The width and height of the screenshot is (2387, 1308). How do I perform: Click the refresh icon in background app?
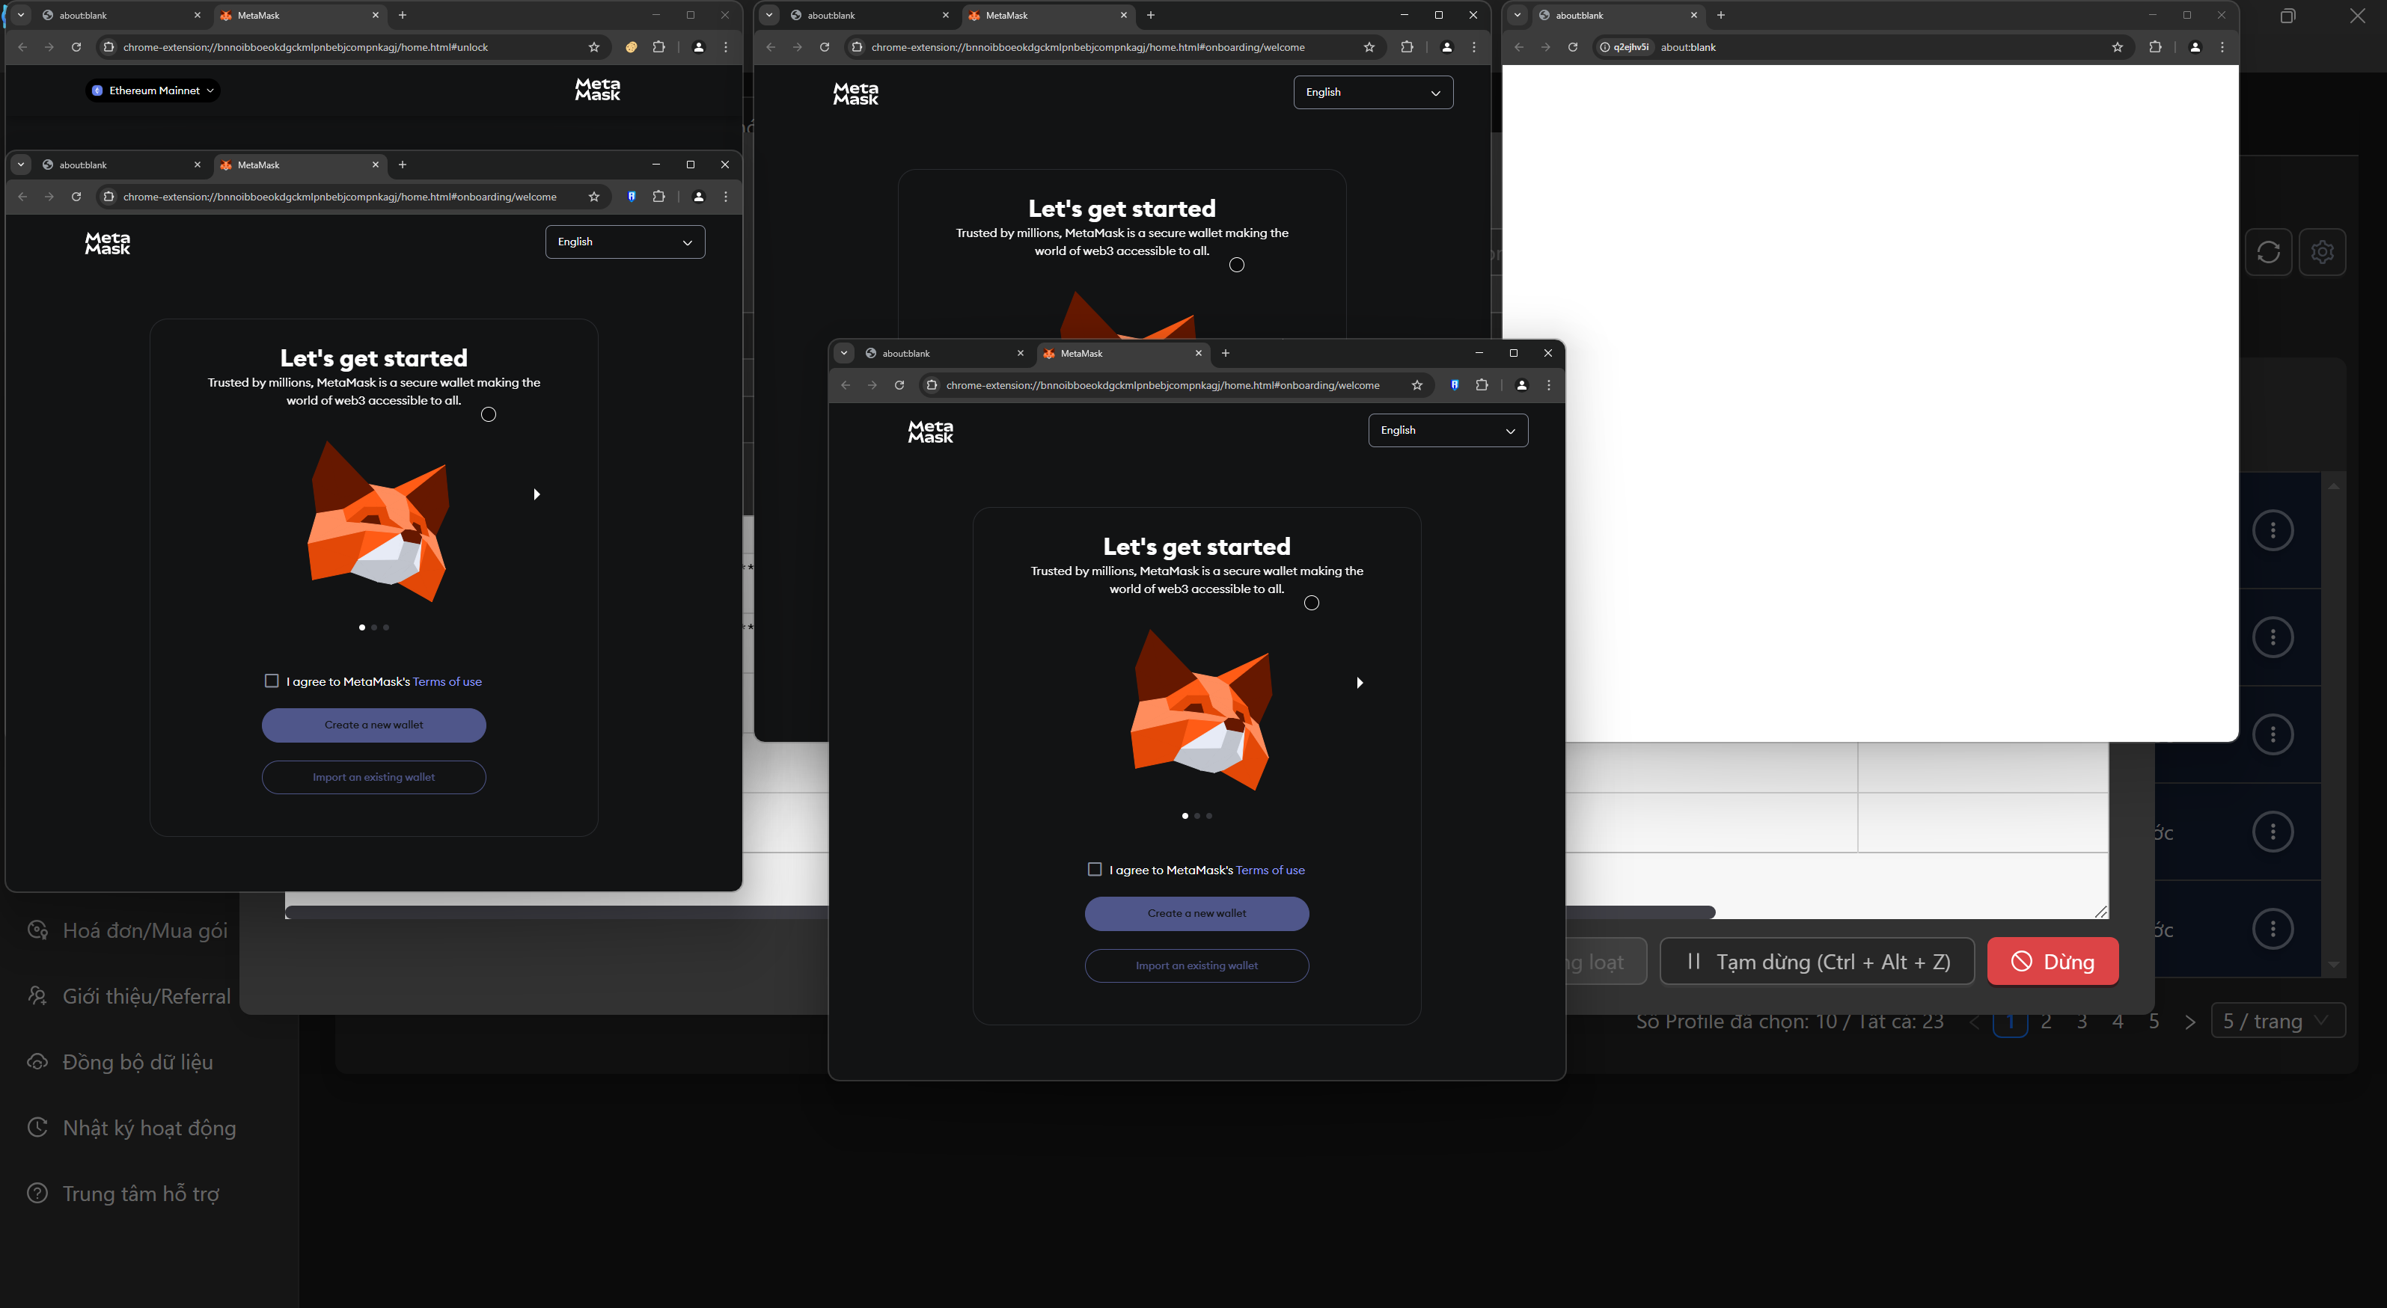tap(2267, 252)
